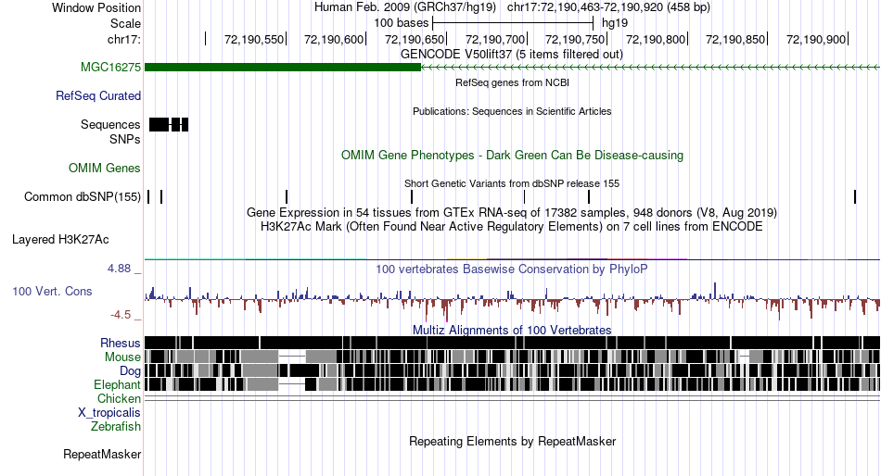Click Multiz Alignments of 100 Vertebrates title
Viewport: 881px width, 476px height.
coord(512,330)
